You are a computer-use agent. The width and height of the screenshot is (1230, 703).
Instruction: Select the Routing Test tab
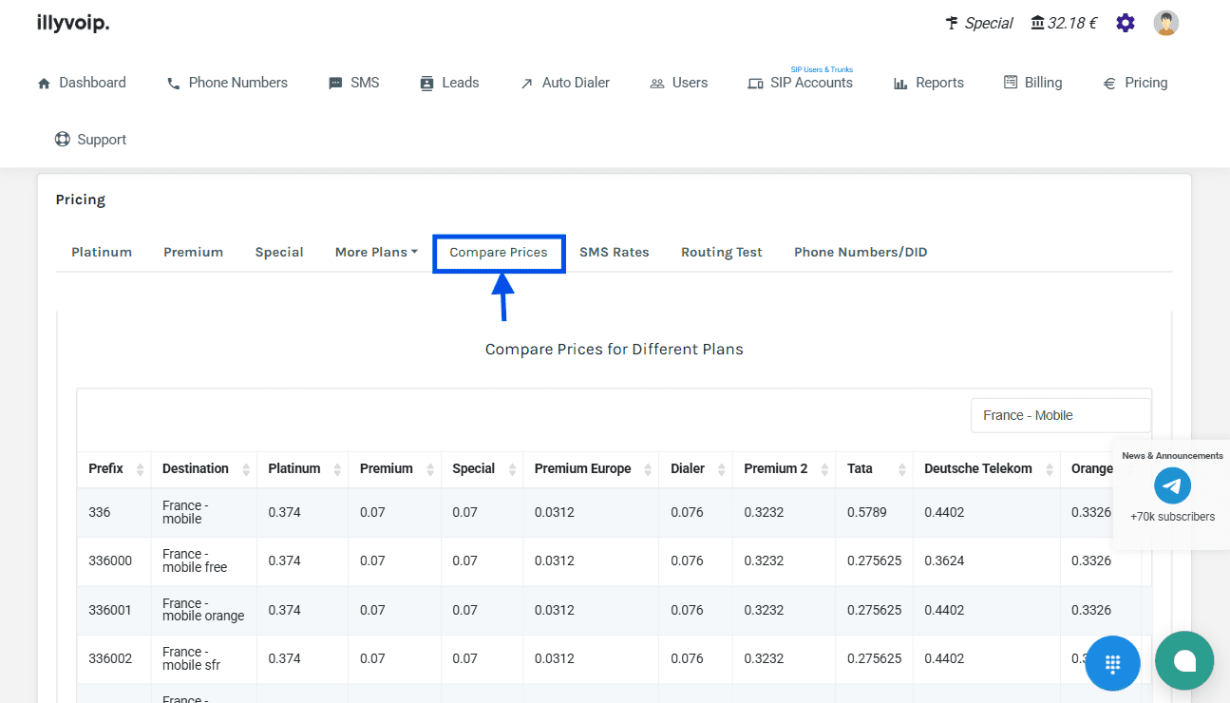tap(721, 252)
